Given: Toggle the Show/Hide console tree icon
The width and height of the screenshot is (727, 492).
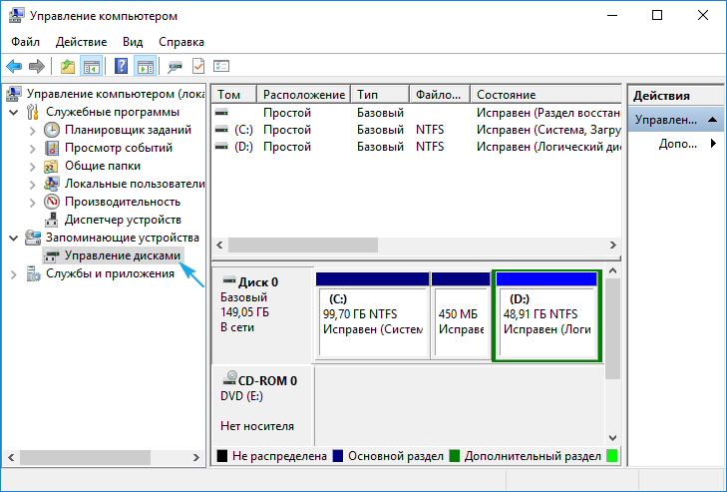Looking at the screenshot, I should [x=91, y=67].
